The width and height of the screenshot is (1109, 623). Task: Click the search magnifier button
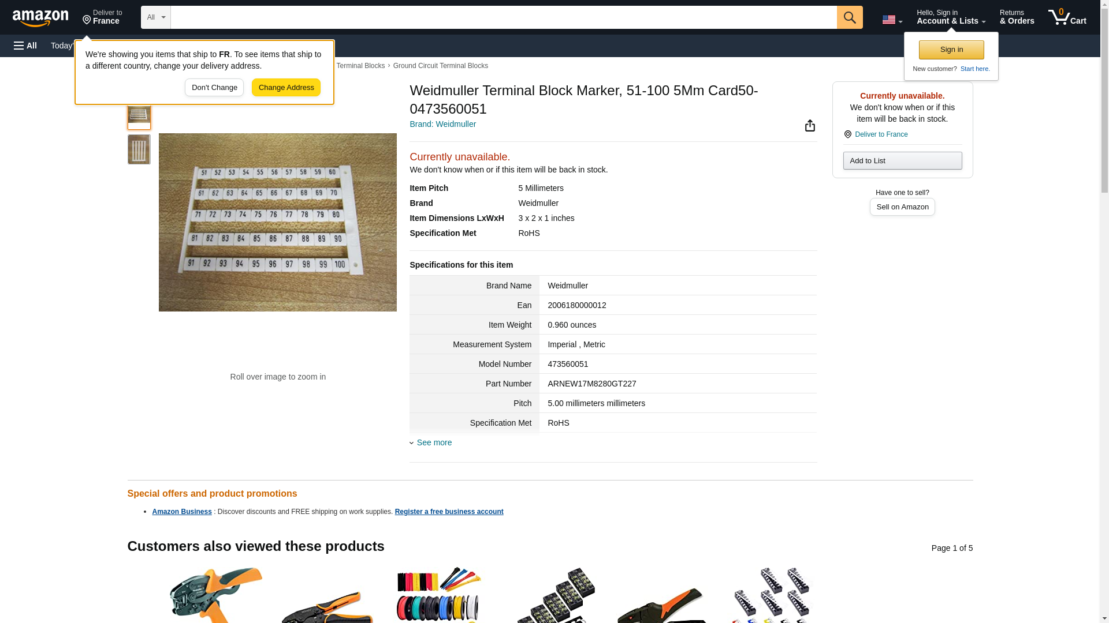click(x=849, y=17)
